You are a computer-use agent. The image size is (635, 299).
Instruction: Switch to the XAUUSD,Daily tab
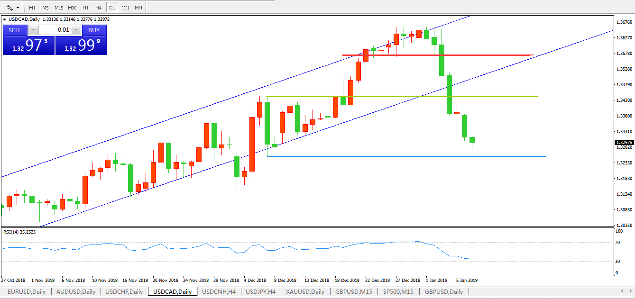[x=305, y=292]
